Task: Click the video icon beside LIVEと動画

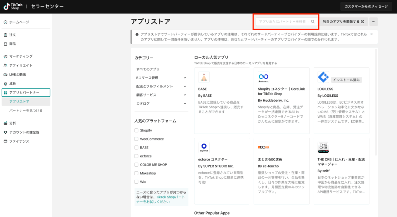Action: tap(5, 75)
